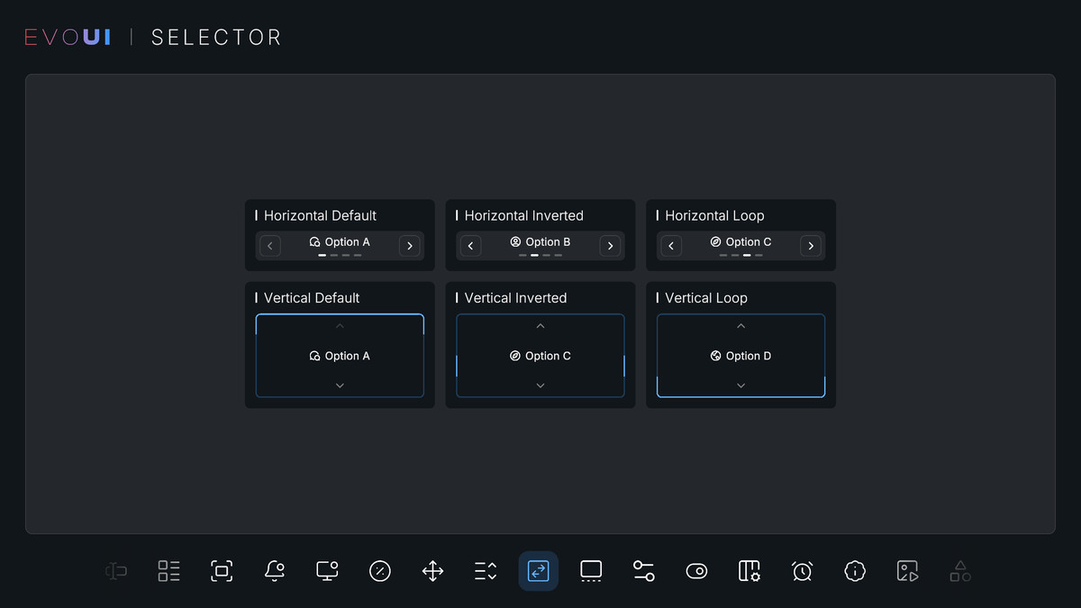Image resolution: width=1081 pixels, height=608 pixels.
Task: Select the notification bell icon in the toolbar
Action: [274, 570]
